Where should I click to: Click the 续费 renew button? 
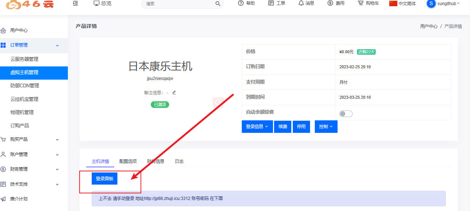(283, 127)
